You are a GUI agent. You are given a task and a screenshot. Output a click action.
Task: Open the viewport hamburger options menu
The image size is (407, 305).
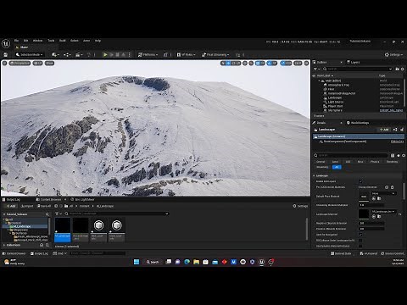[5, 64]
